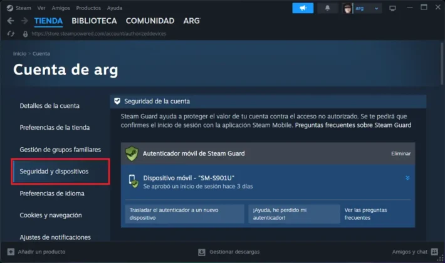The height and width of the screenshot is (263, 445).
Task: Open the Amigos y chat label
Action: 409,252
